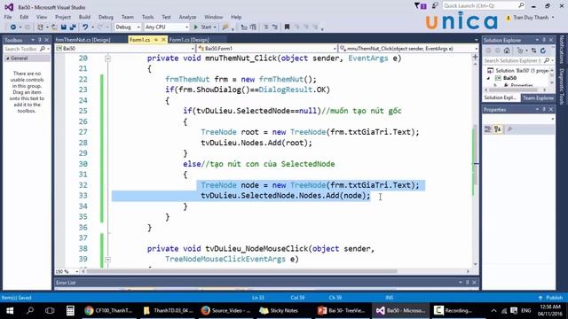568x319 pixels.
Task: Click the Send Feedback icon in title bar
Action: (x=435, y=6)
